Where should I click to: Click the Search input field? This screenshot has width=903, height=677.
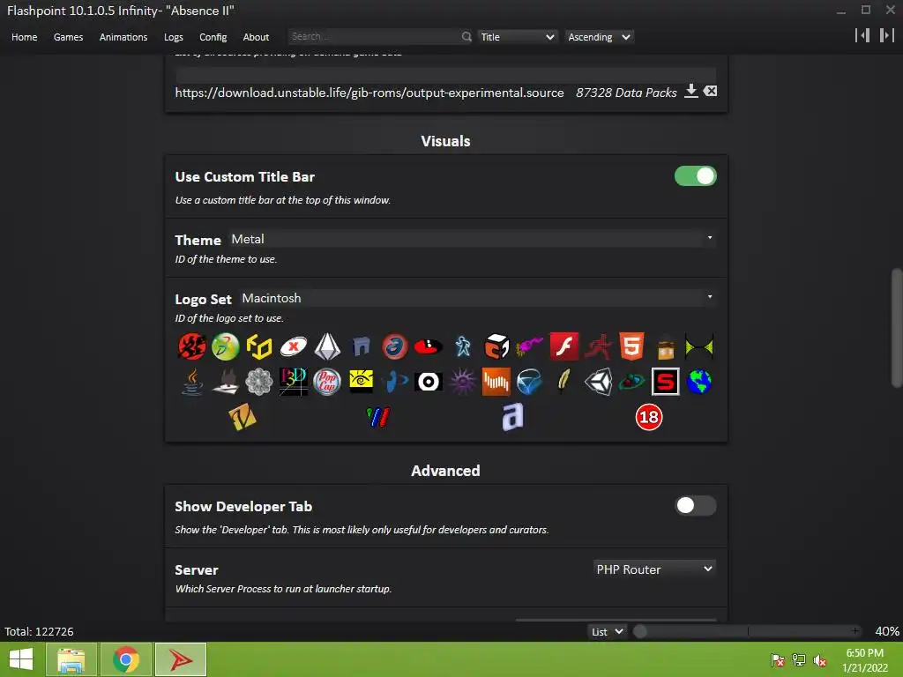coord(374,36)
